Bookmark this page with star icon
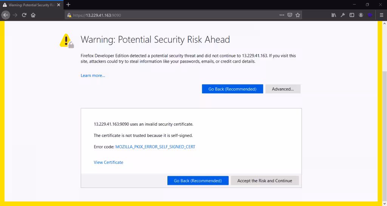This screenshot has width=387, height=206. tap(298, 15)
